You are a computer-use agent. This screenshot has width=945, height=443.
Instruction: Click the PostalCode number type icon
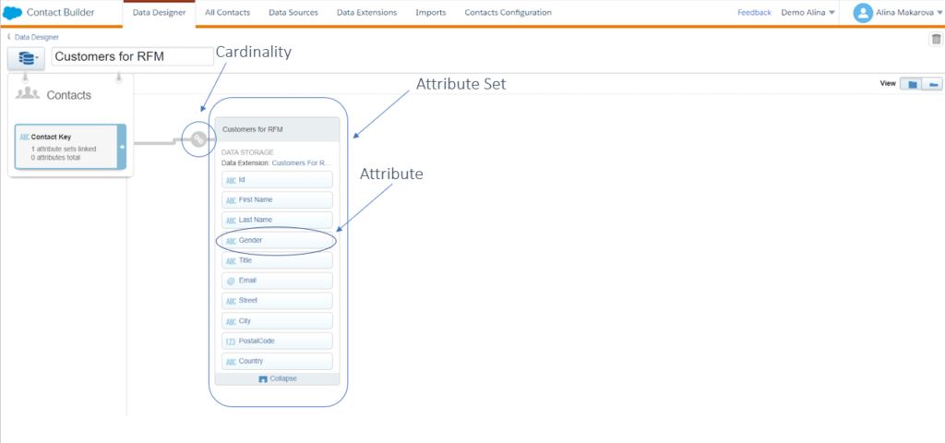point(231,341)
